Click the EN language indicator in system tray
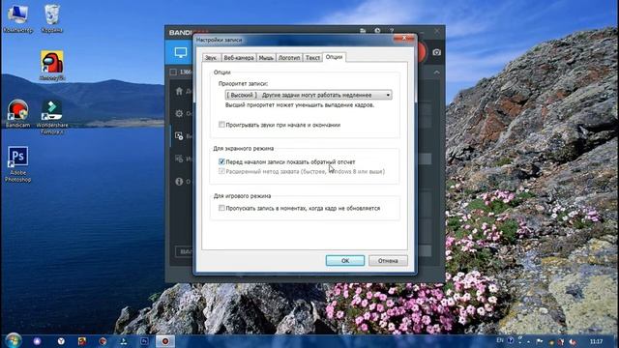 tap(500, 340)
